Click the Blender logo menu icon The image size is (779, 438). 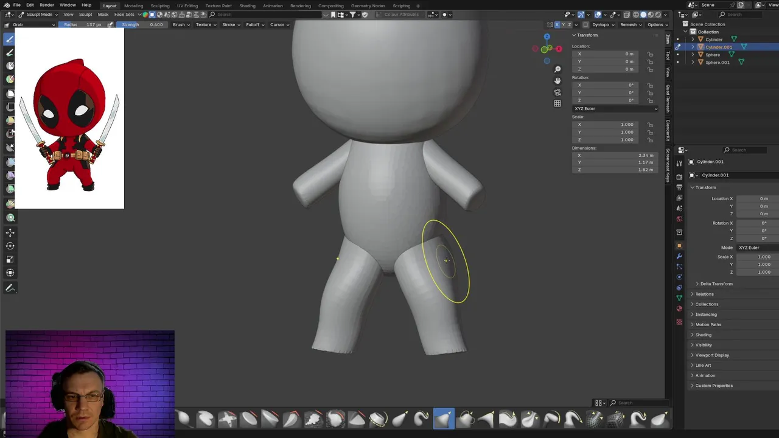click(x=5, y=5)
